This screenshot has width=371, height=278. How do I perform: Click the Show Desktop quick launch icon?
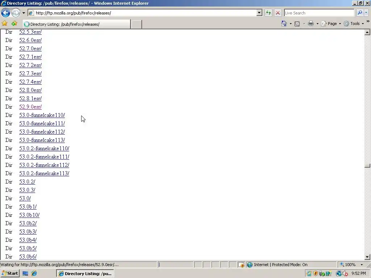pos(25,274)
